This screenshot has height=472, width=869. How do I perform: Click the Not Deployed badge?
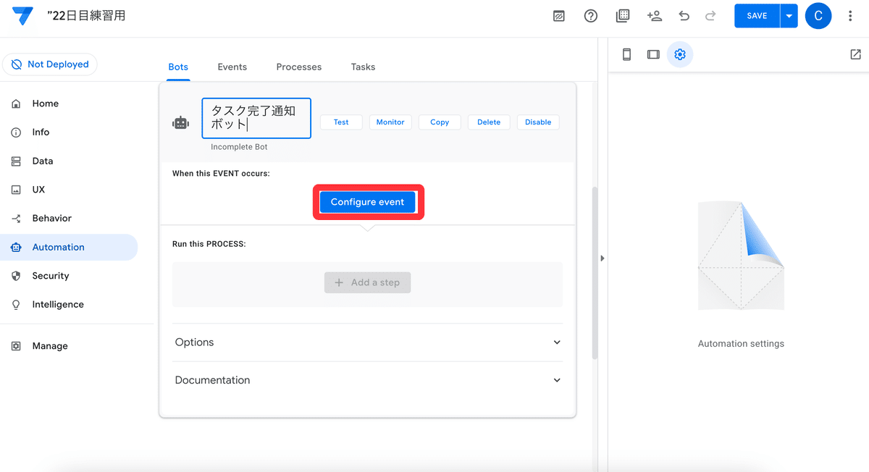pos(49,64)
